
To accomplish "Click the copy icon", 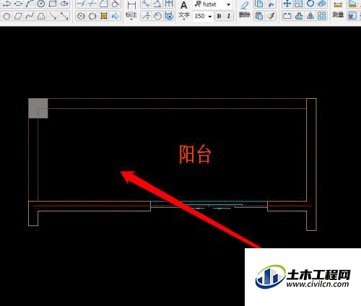I will [259, 4].
